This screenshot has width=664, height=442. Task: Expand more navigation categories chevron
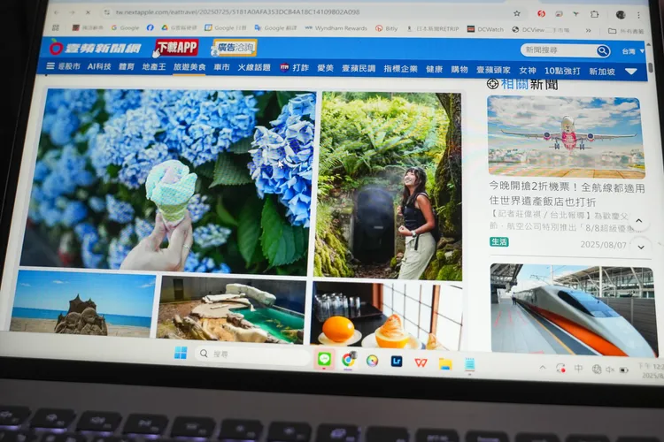click(x=631, y=71)
